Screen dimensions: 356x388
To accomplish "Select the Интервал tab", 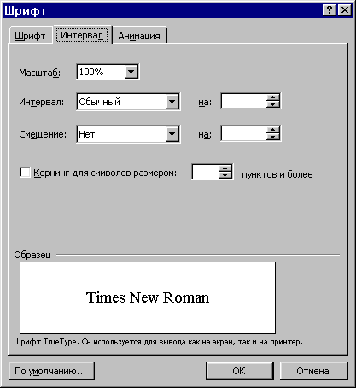I will pyautogui.click(x=82, y=35).
